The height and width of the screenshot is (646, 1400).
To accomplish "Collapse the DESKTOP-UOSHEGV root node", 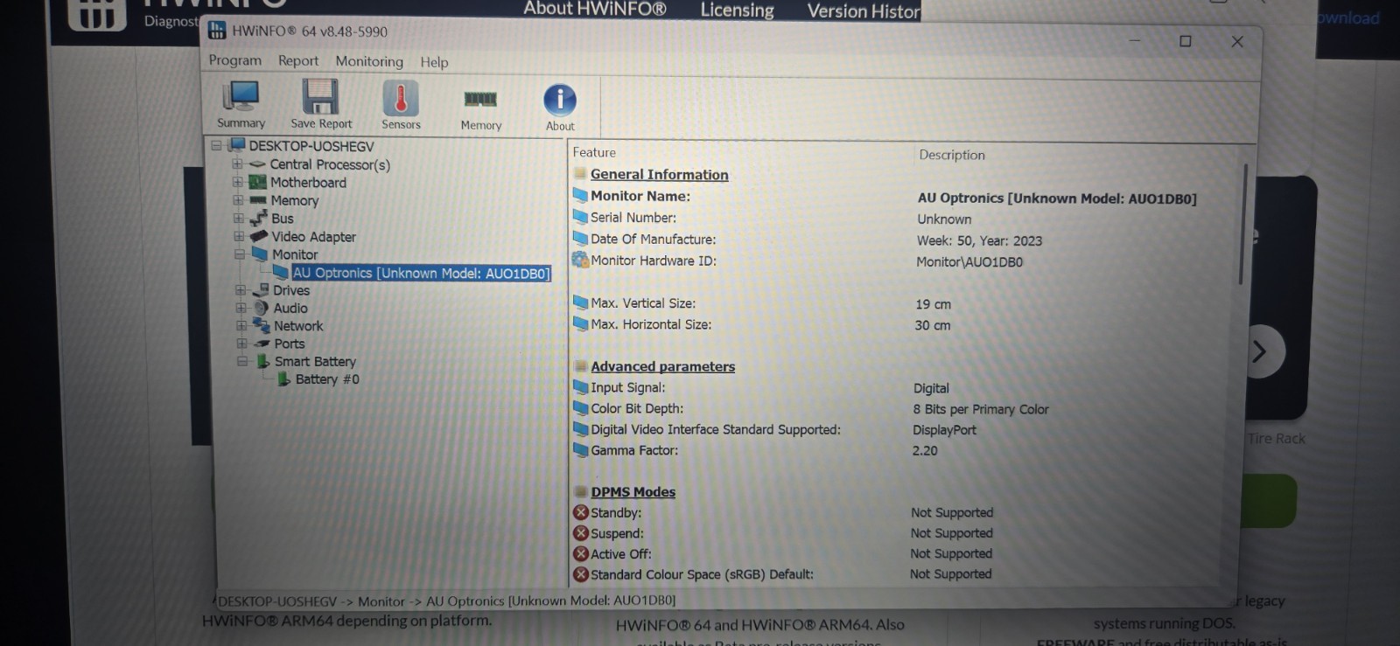I will click(216, 146).
